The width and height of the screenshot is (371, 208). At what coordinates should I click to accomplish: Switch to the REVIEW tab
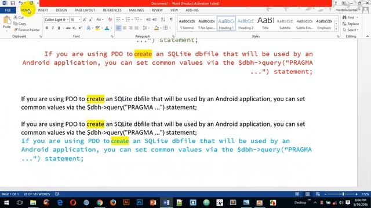point(157,10)
